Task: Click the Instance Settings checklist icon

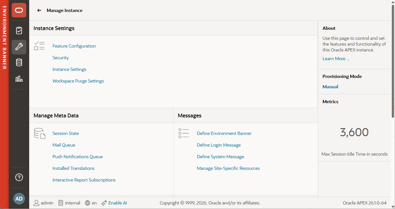Action: (x=39, y=46)
